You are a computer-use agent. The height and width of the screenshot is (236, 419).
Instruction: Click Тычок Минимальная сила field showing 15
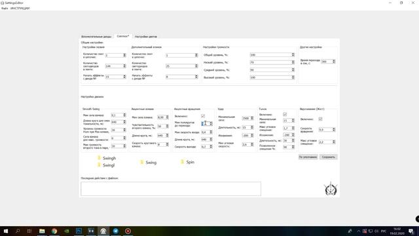click(289, 121)
